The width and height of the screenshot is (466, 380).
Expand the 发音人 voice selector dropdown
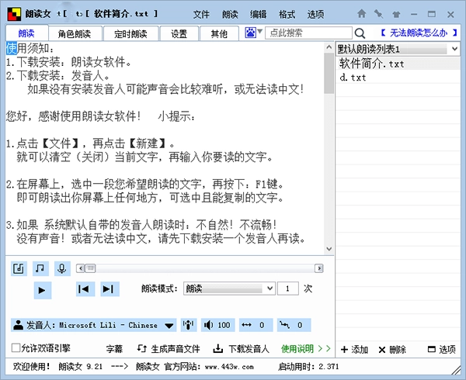[170, 325]
